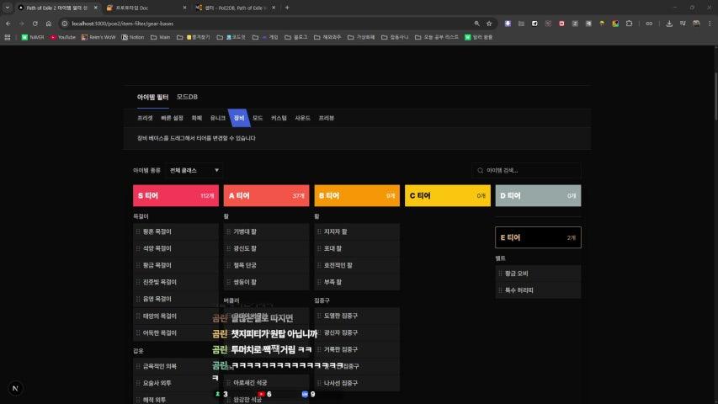Select the 아이템 필터 top tab
718x404 pixels.
coord(152,97)
